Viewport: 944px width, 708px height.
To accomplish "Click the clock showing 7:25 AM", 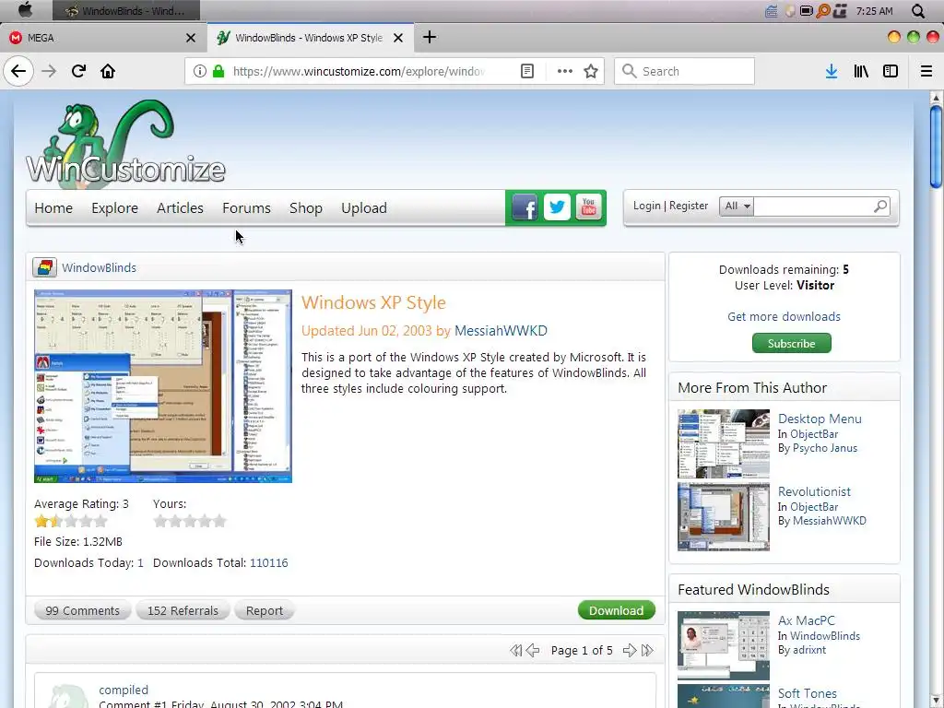I will pos(874,11).
